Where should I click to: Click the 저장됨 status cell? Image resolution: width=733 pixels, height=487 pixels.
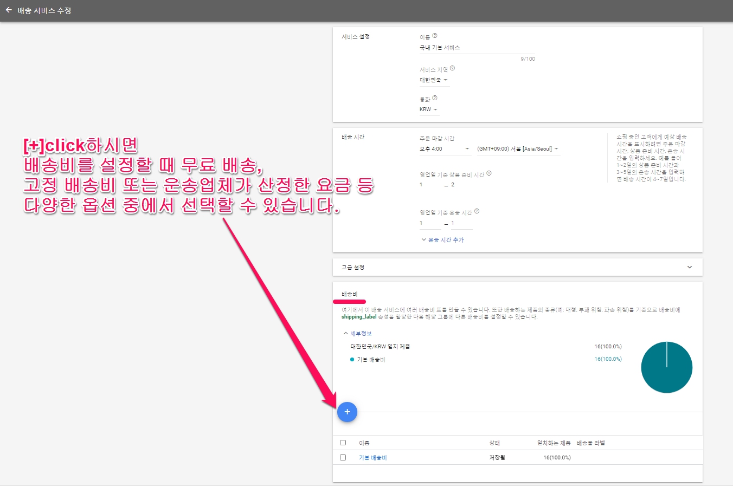coord(497,458)
